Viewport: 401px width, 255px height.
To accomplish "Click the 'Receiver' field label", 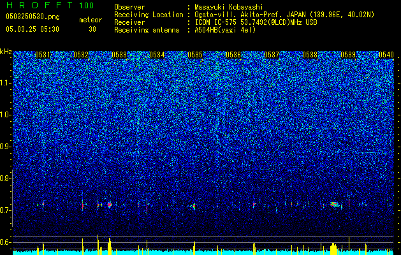I will (x=129, y=22).
